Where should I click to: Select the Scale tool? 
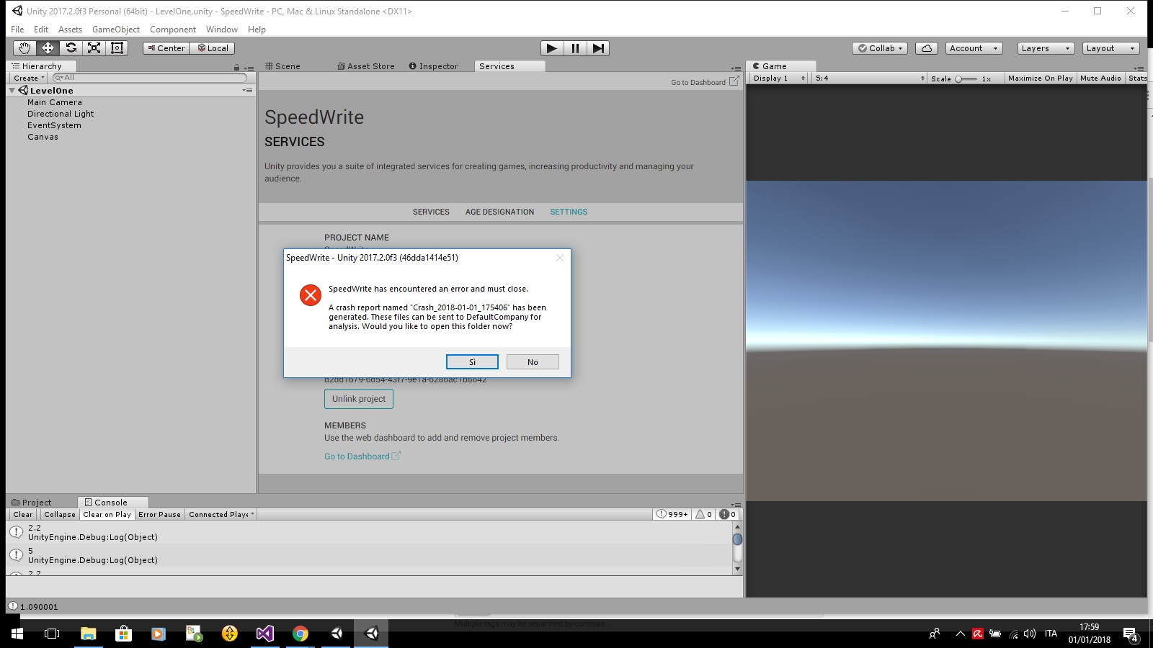pos(94,48)
